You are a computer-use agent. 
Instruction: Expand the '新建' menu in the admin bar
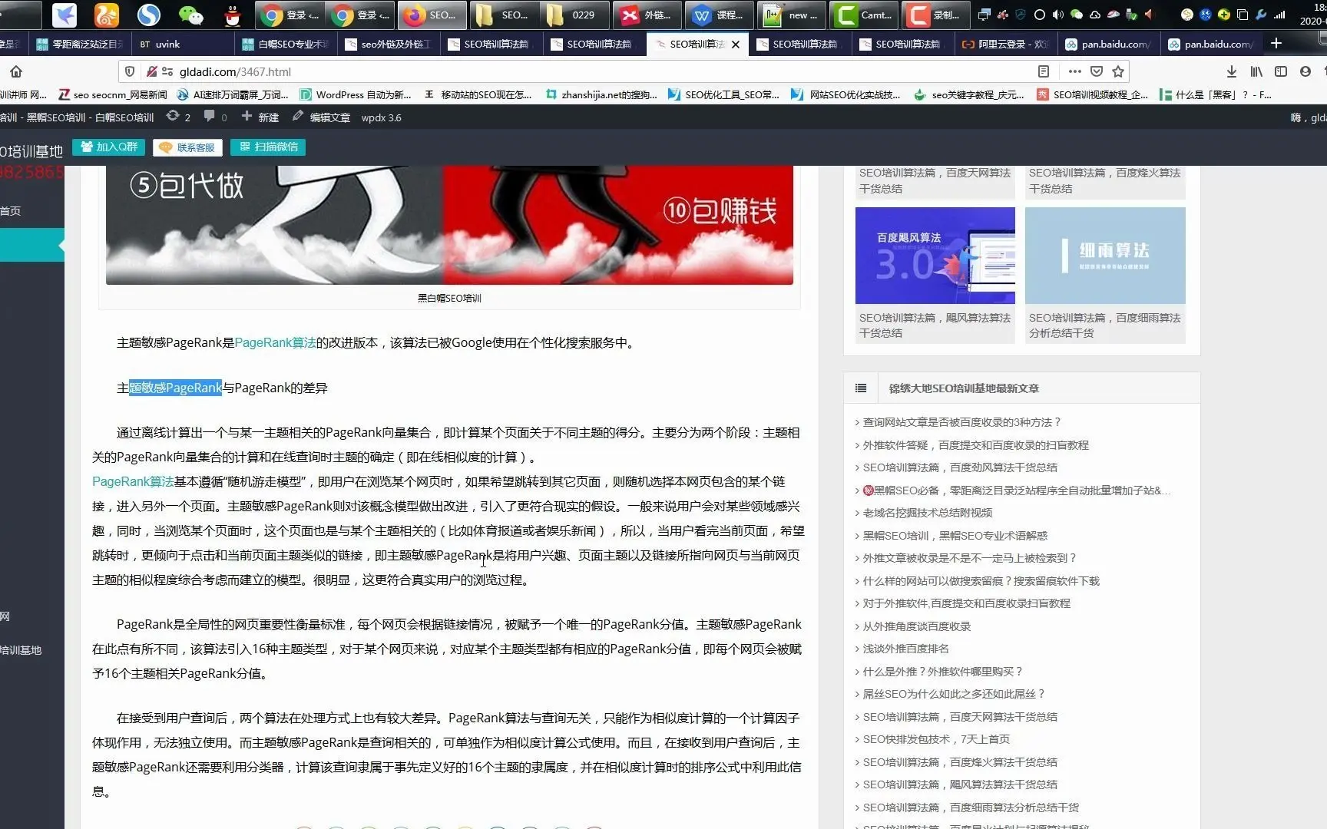click(261, 117)
